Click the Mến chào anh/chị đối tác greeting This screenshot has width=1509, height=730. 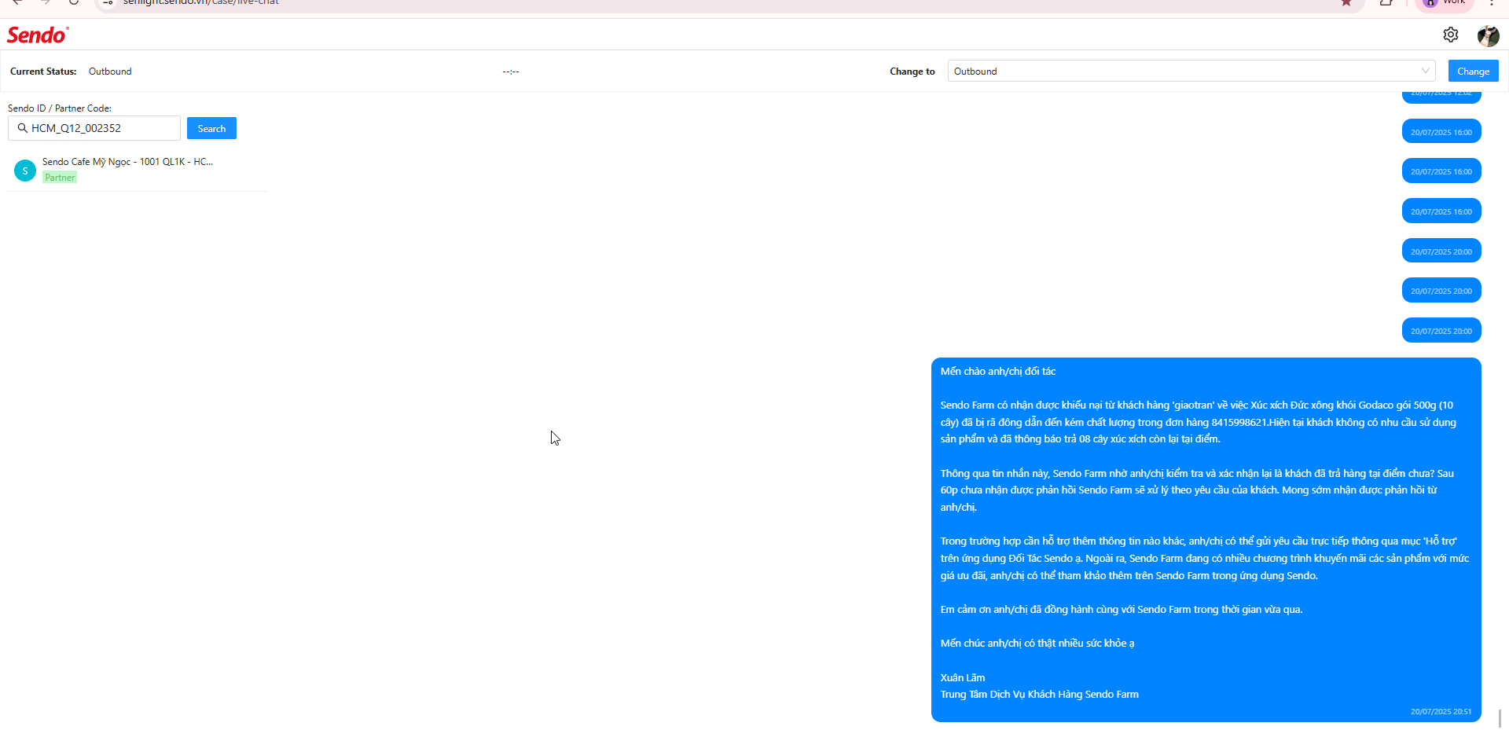coord(998,372)
